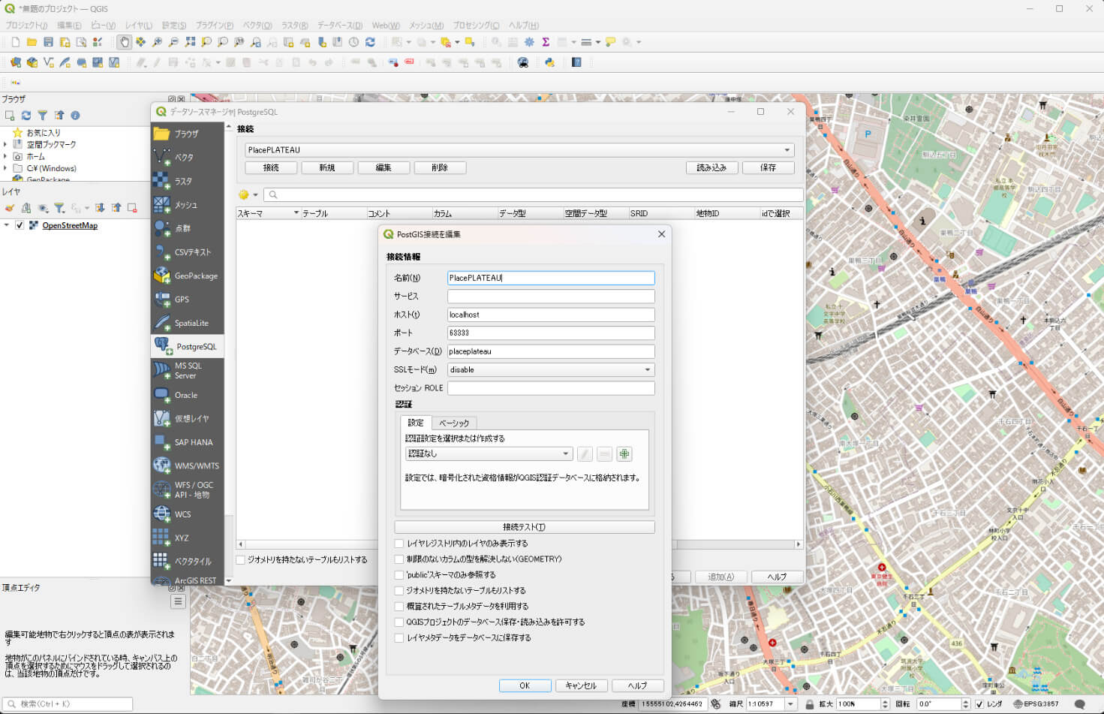Click キャンセル in PostGIS connection dialog

coord(581,685)
